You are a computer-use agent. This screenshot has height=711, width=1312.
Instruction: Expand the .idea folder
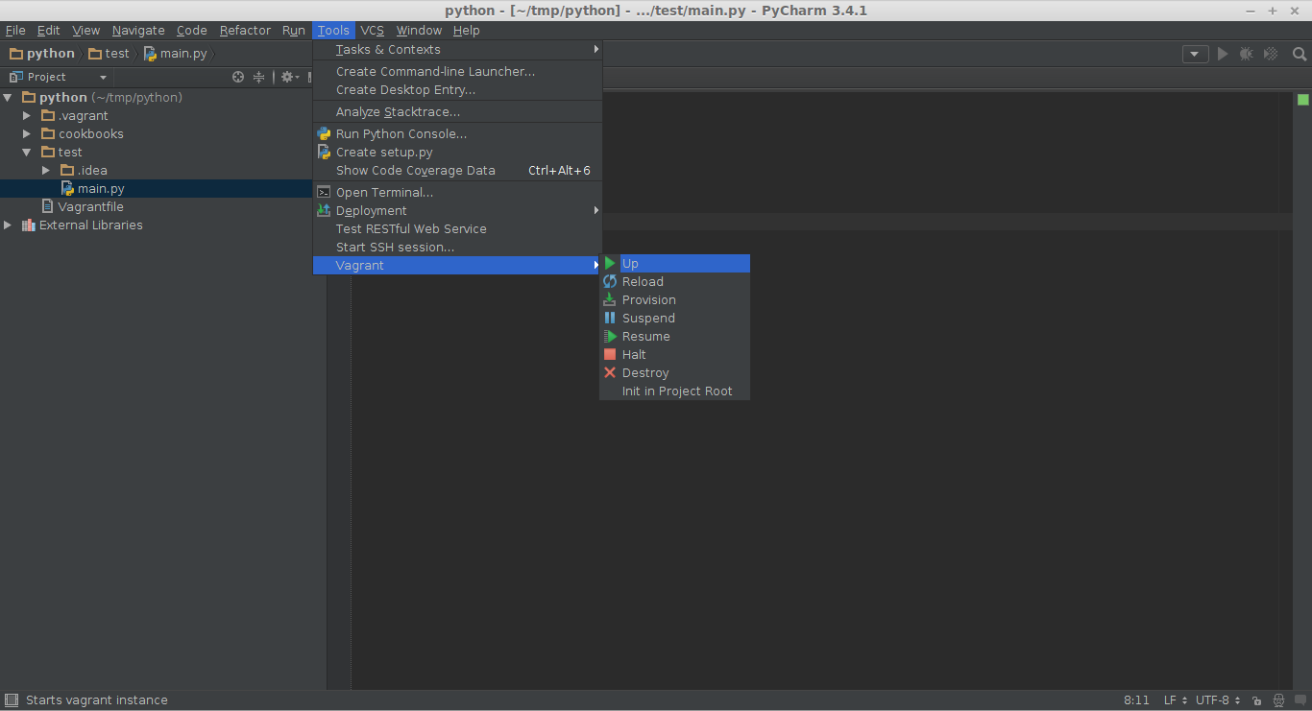45,170
